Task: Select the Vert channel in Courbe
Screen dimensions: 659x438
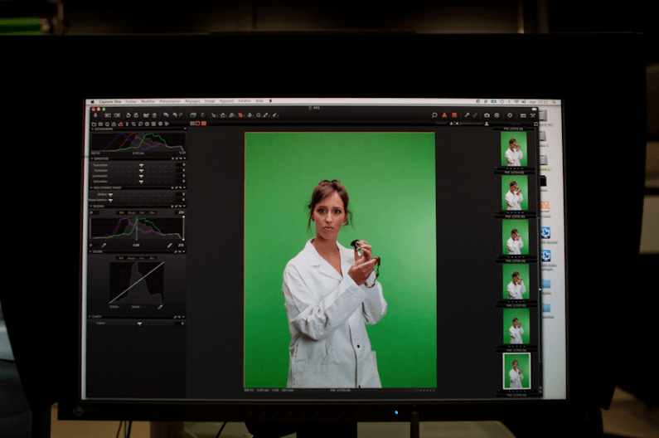Action: [x=142, y=258]
